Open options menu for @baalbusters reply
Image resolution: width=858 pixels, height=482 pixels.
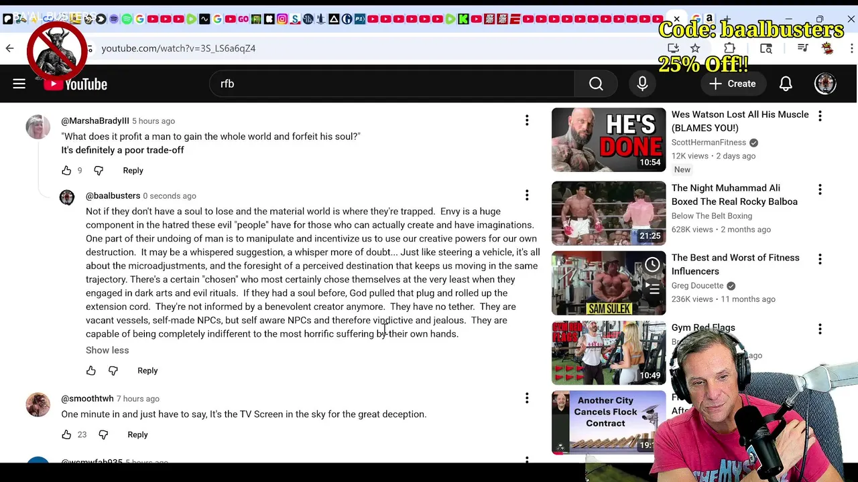coord(527,195)
